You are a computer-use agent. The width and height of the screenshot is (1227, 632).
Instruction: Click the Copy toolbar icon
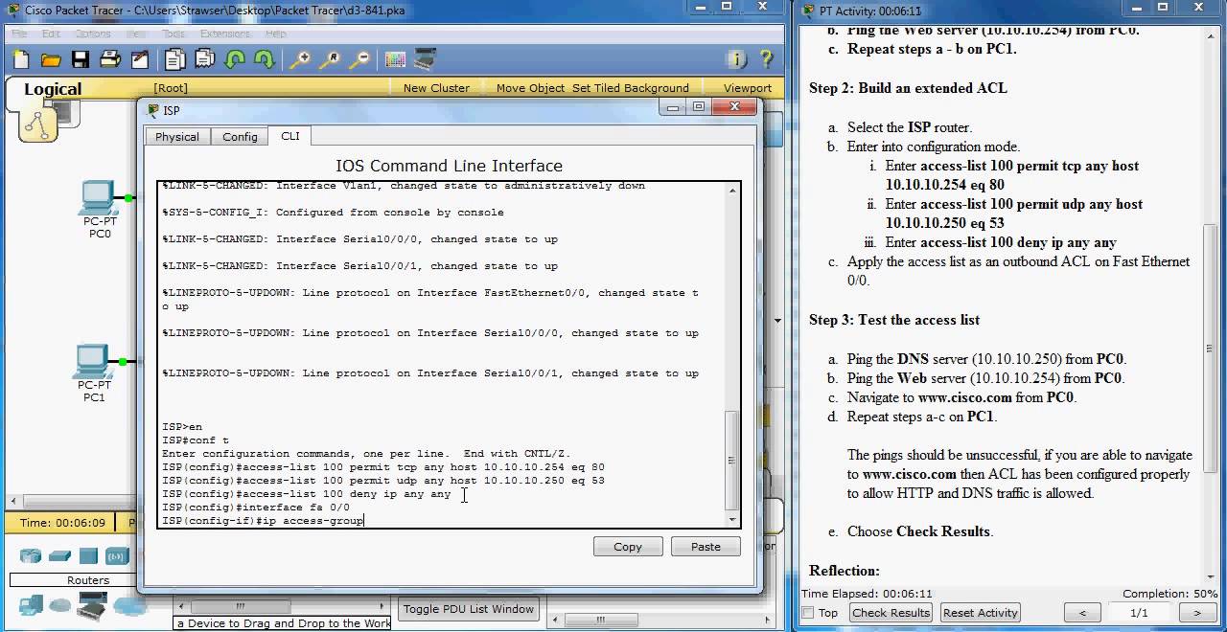(175, 59)
